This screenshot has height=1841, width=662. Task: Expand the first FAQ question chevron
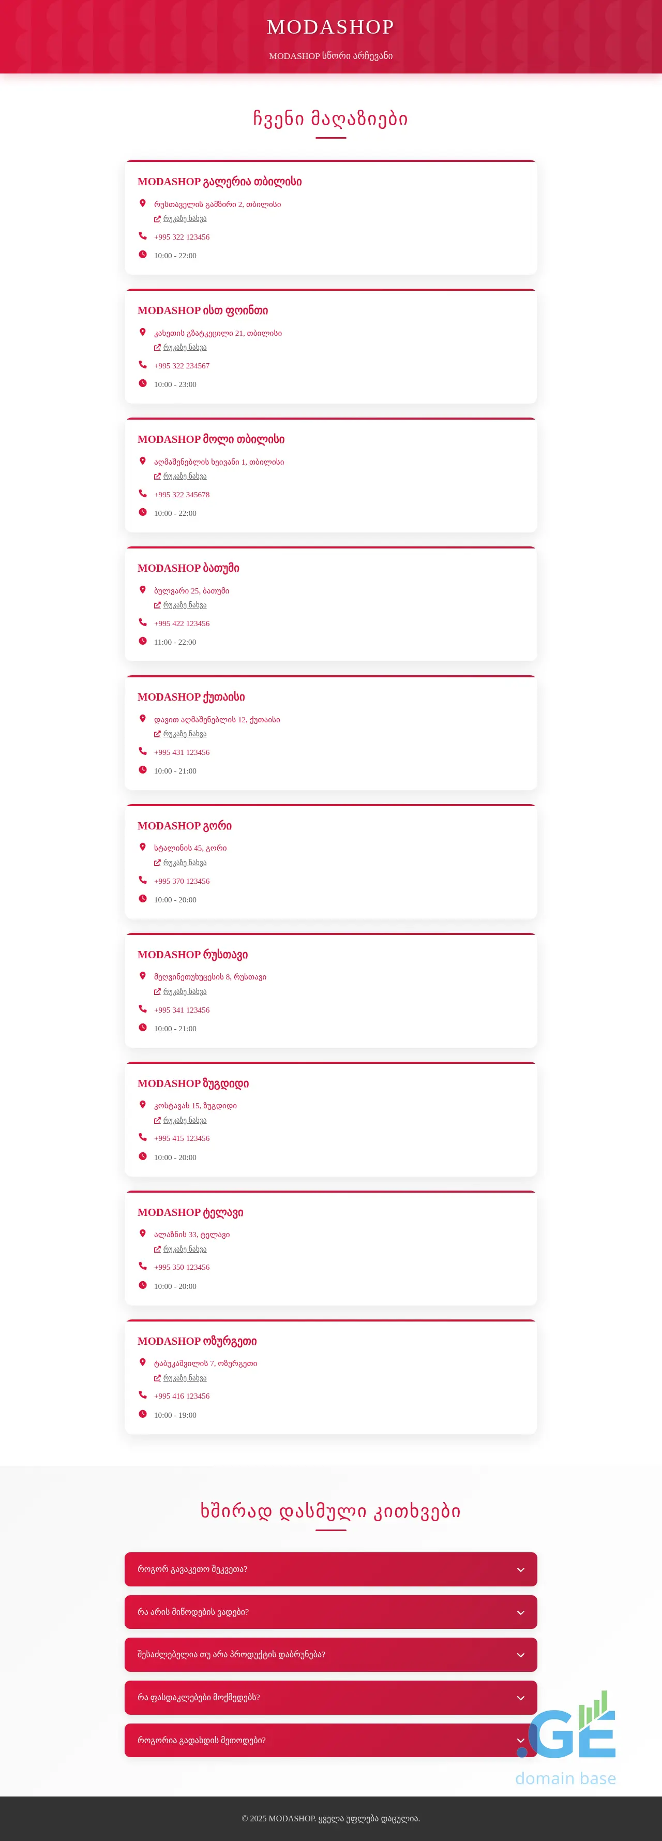(521, 1569)
